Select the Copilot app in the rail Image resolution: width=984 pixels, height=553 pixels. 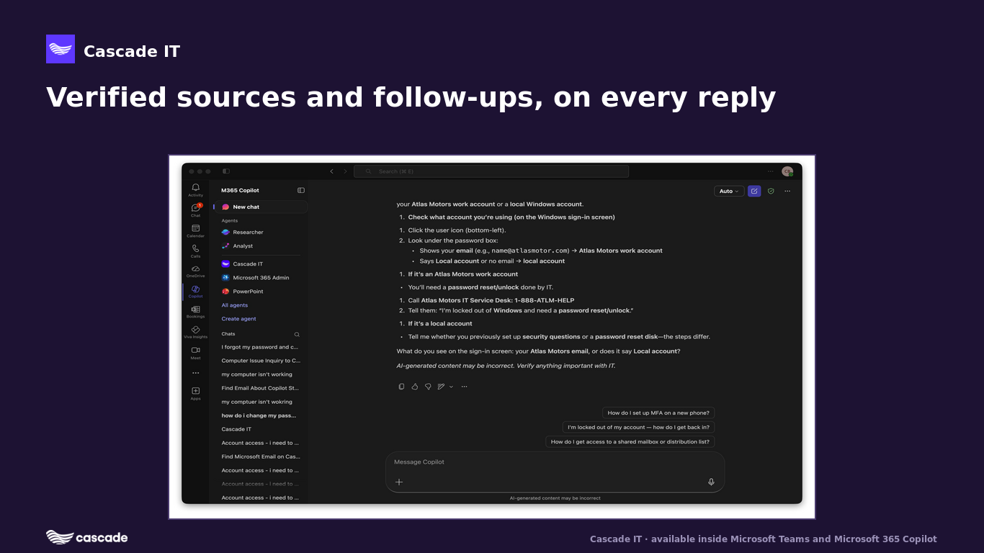coord(195,291)
